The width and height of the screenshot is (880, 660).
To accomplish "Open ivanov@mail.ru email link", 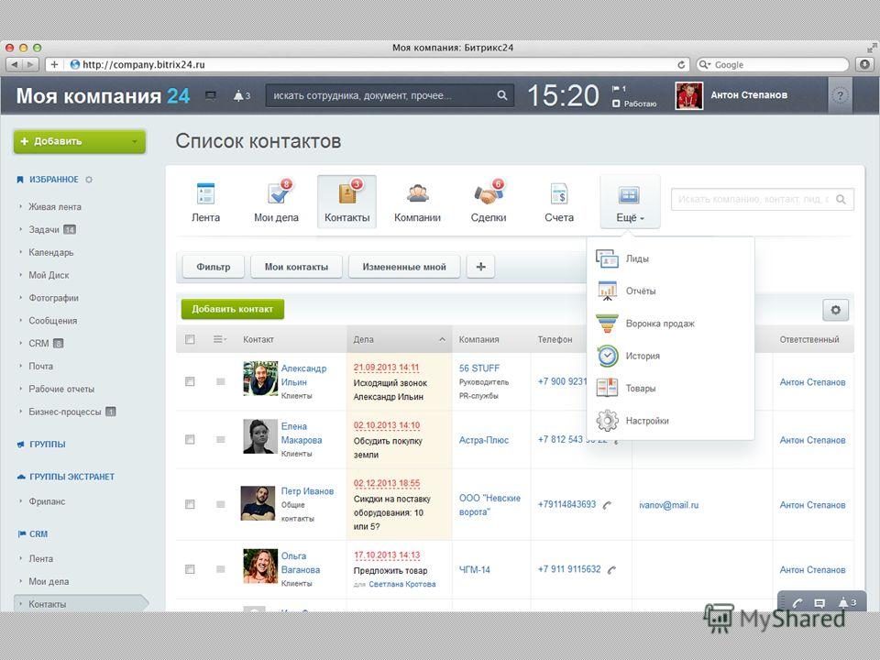I will pyautogui.click(x=668, y=505).
